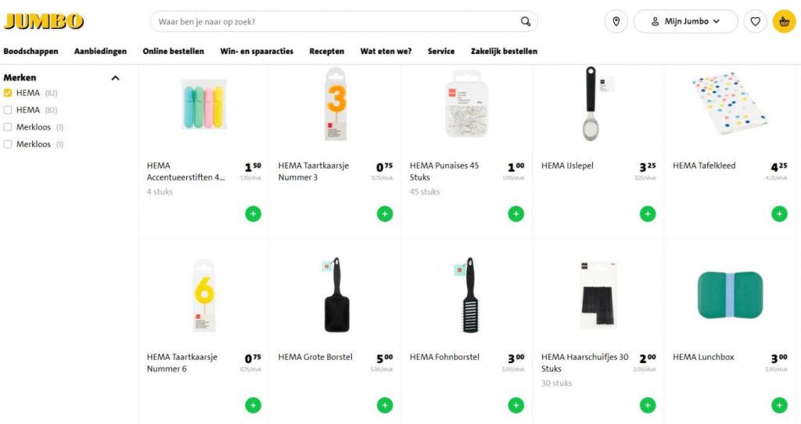Open the favorites heart icon

tap(755, 21)
